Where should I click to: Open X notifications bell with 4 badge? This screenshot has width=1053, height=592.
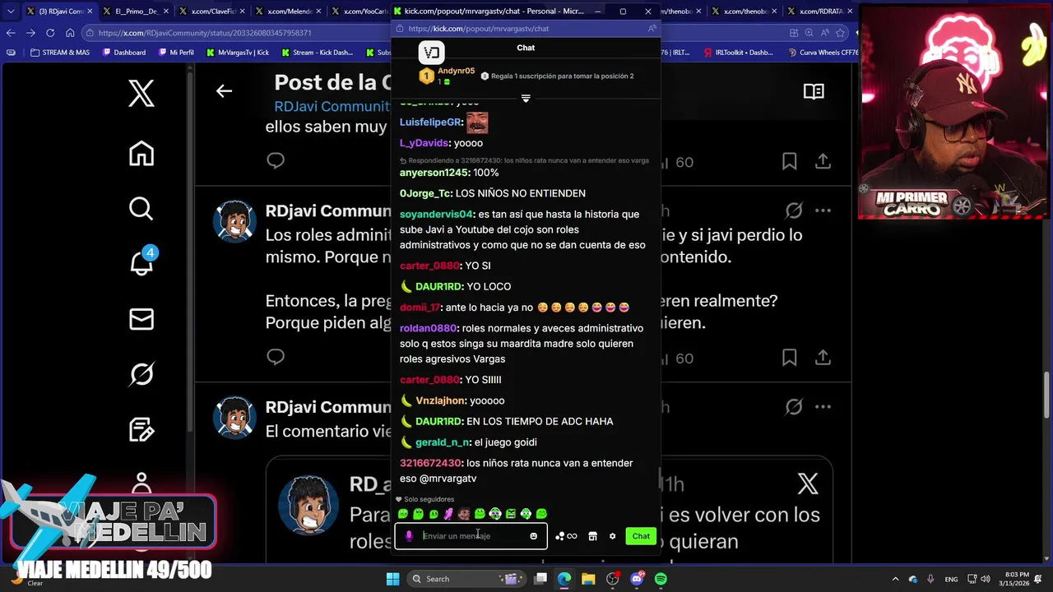click(x=141, y=264)
